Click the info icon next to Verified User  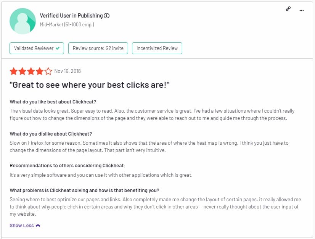[x=107, y=16]
